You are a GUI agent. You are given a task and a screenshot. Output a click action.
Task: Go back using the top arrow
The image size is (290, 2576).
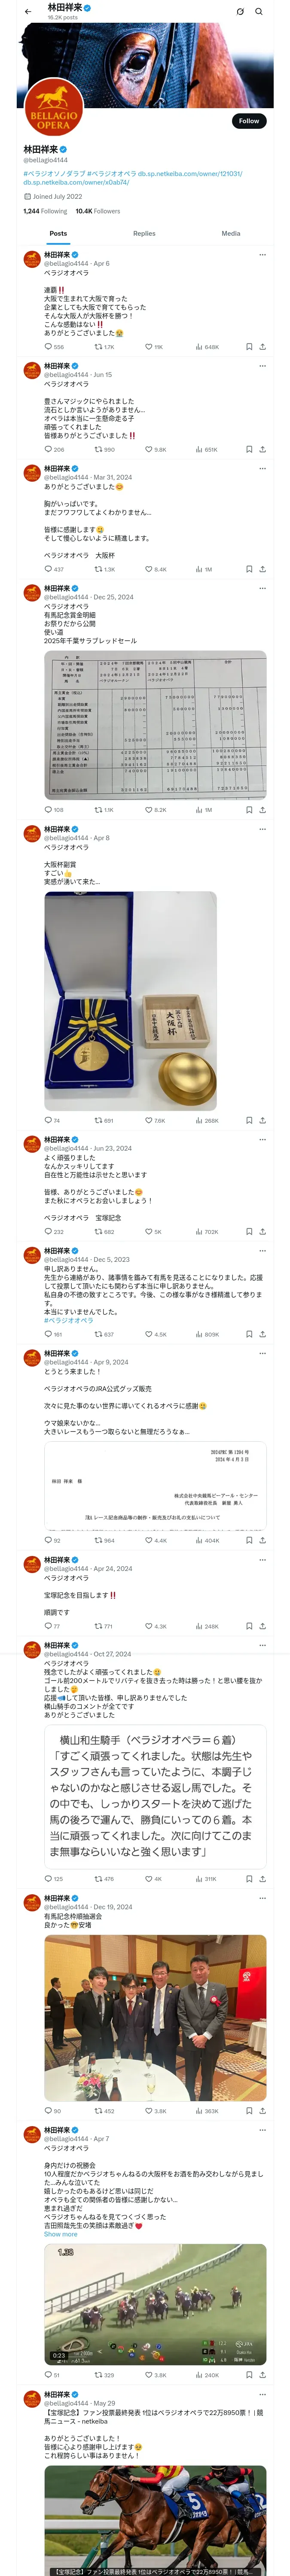pyautogui.click(x=28, y=11)
